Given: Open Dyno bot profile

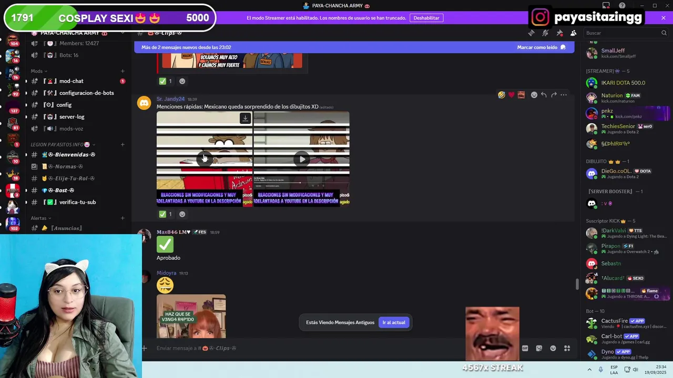Looking at the screenshot, I should coord(627,354).
